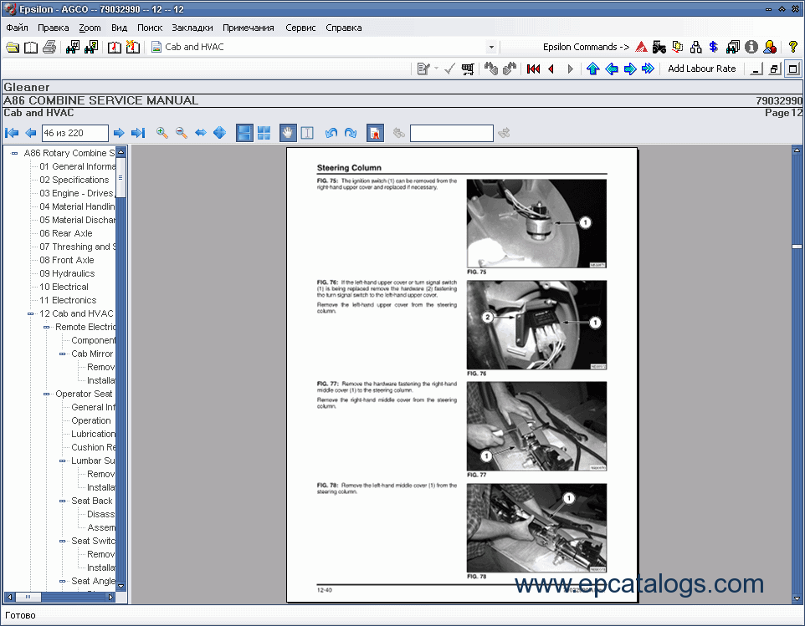Image resolution: width=805 pixels, height=626 pixels.
Task: Click the Add Labour Rate button
Action: [701, 69]
